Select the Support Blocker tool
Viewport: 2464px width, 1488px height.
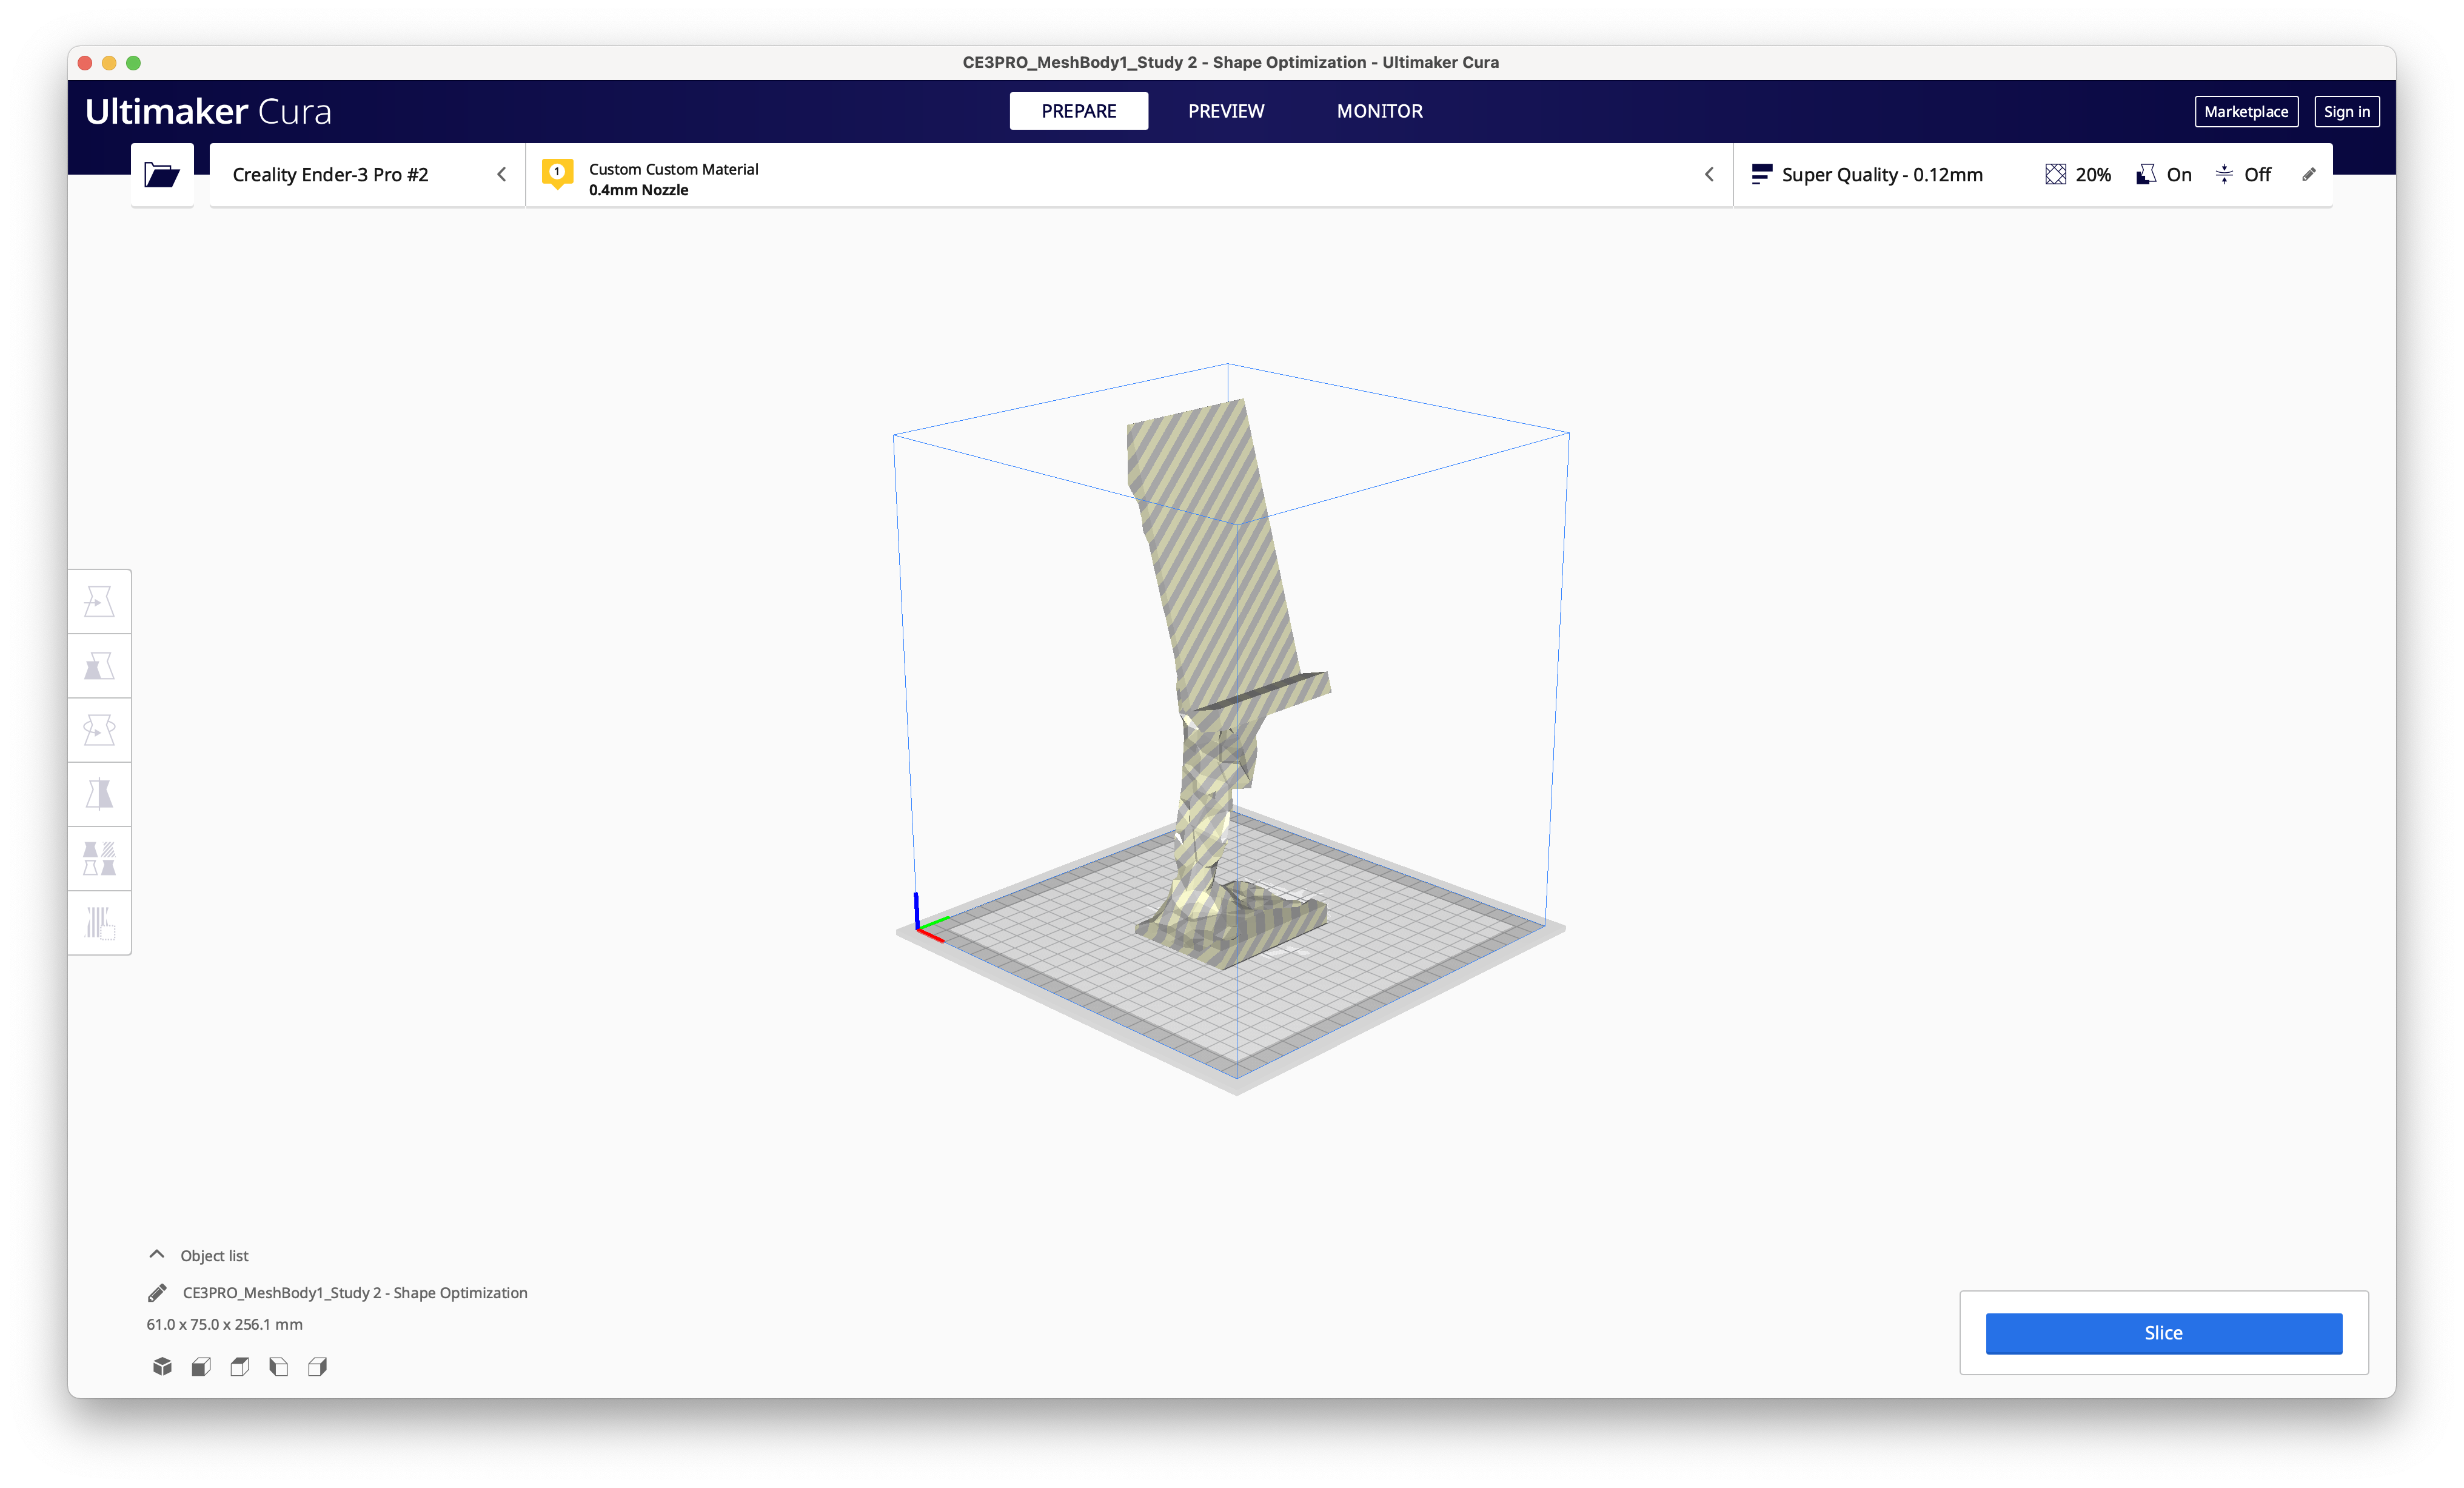pyautogui.click(x=99, y=922)
